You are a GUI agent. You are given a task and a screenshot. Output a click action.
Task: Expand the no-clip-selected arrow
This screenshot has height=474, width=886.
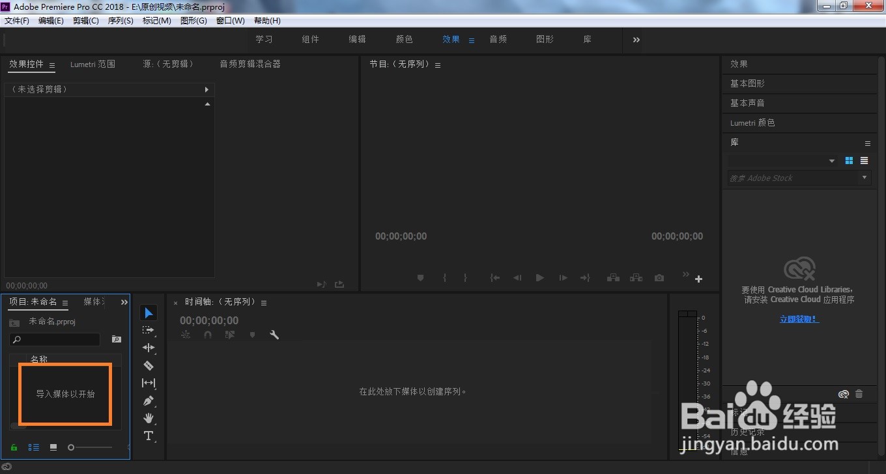click(x=207, y=90)
